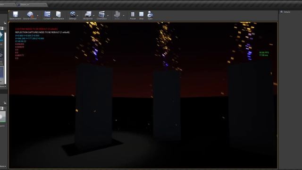Expand the Build options dropdown arrow
Image resolution: width=302 pixels, height=170 pixels.
124,16
